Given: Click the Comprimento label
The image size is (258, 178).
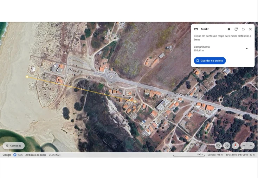Looking at the screenshot, I should (202, 47).
